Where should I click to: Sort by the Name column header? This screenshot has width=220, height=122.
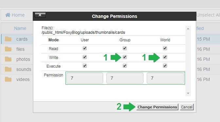coord(20,28)
